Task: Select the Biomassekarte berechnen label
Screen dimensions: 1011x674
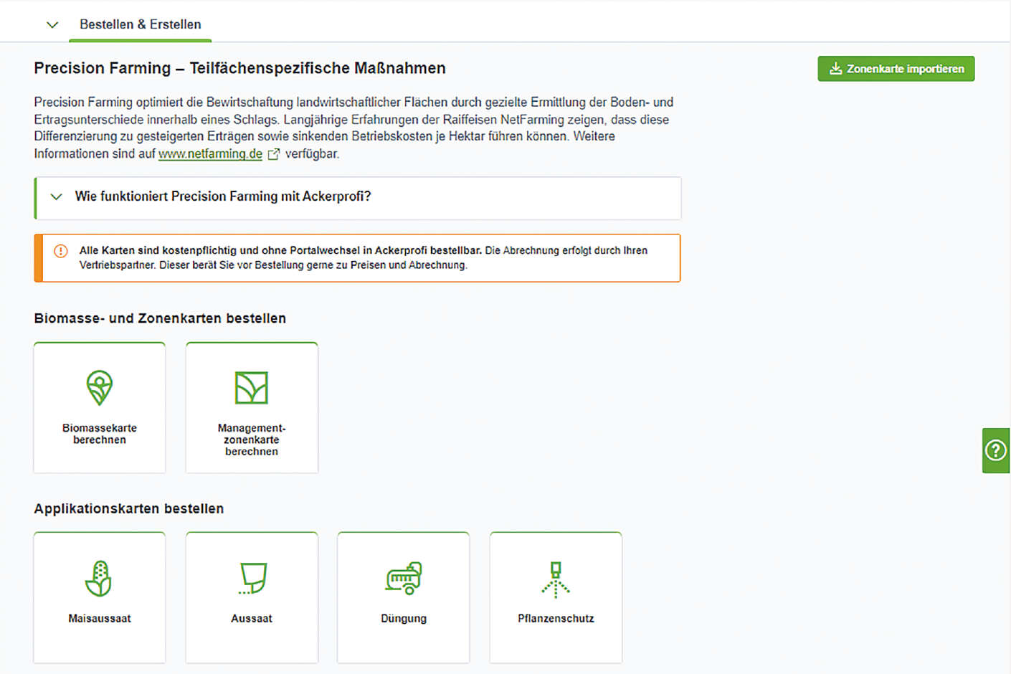Action: (100, 434)
